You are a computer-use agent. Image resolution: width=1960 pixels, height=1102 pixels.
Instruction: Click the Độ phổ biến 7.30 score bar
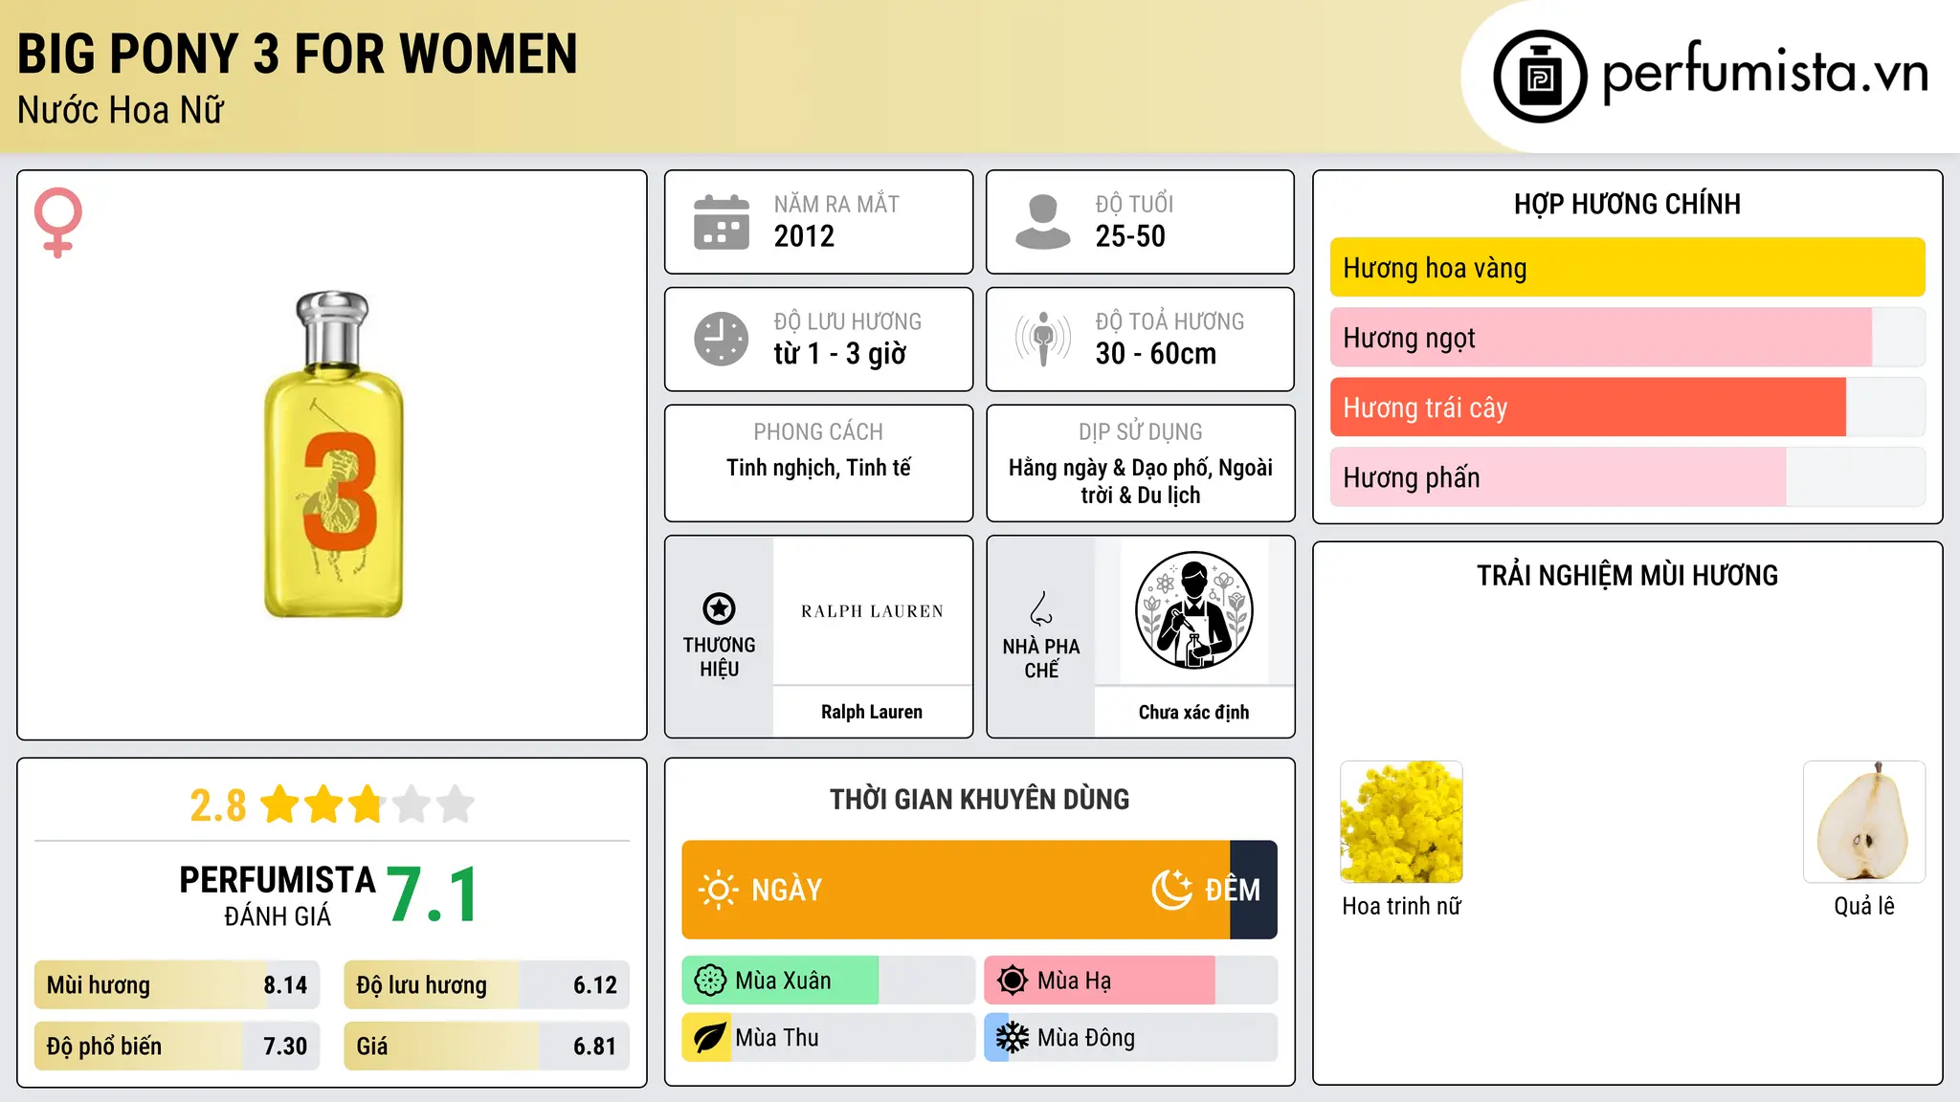177,1047
